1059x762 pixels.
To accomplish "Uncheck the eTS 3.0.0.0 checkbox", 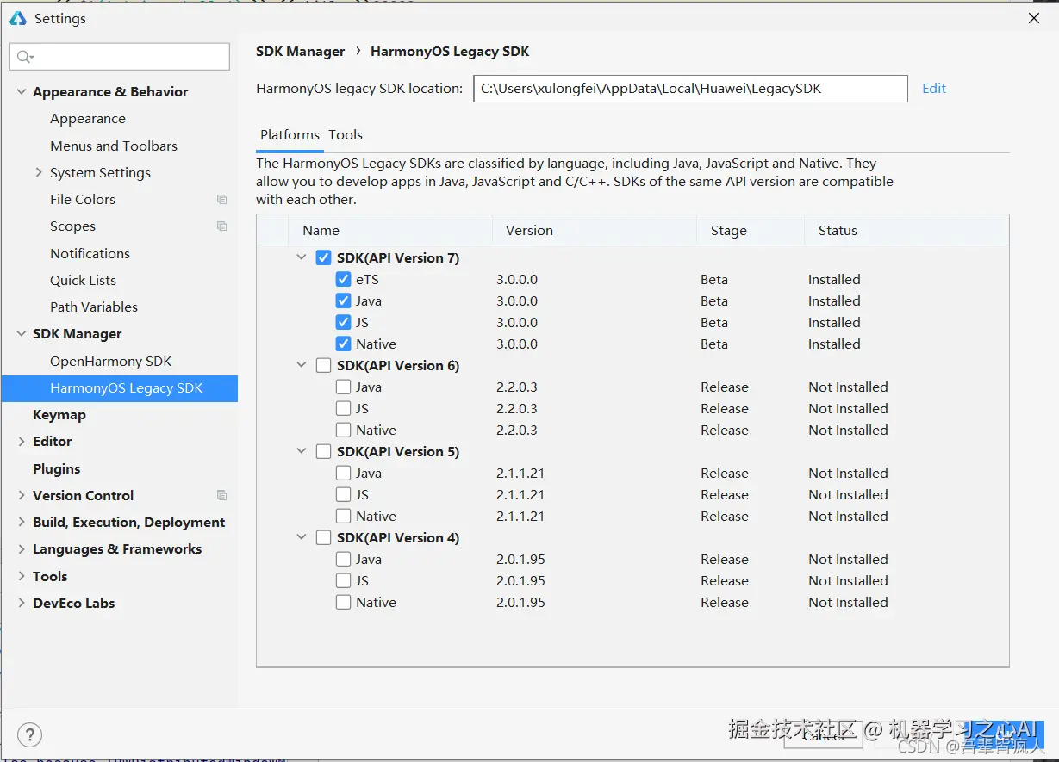I will tap(343, 279).
